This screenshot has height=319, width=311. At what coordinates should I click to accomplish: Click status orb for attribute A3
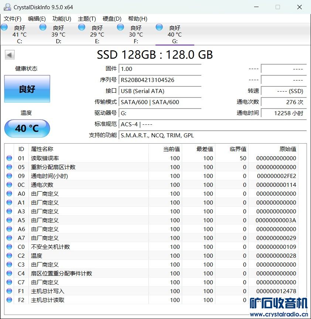point(9,211)
